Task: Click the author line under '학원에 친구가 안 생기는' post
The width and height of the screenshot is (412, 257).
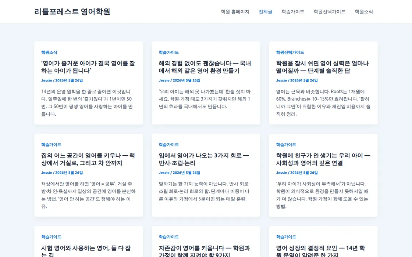Action: 297,173
